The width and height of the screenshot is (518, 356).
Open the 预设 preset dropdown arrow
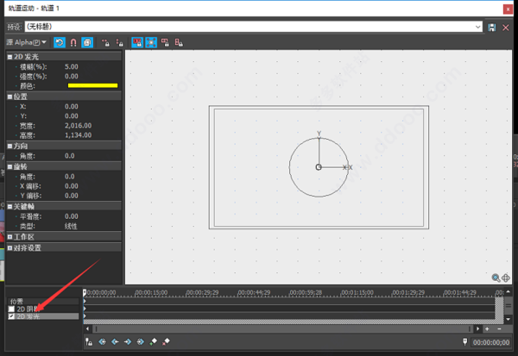(477, 27)
